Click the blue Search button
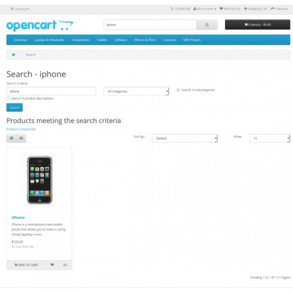The height and width of the screenshot is (293, 293). click(15, 108)
